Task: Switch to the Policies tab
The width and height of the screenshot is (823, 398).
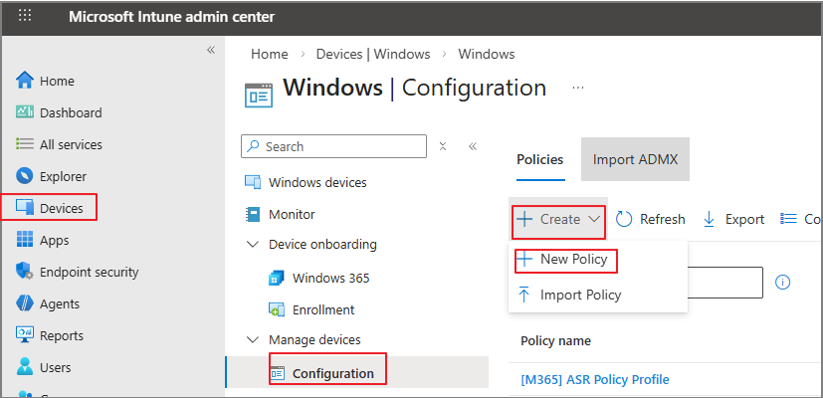Action: [540, 159]
